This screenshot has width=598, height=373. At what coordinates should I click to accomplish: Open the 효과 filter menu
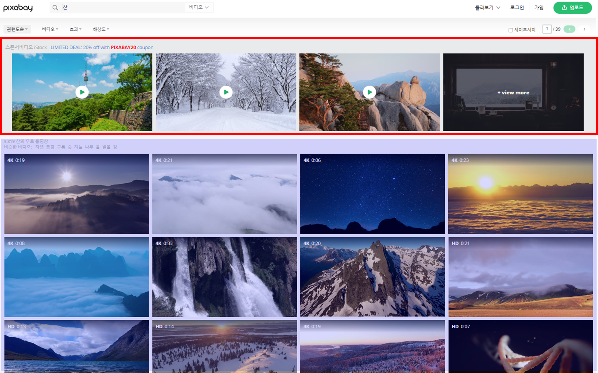[x=75, y=29]
